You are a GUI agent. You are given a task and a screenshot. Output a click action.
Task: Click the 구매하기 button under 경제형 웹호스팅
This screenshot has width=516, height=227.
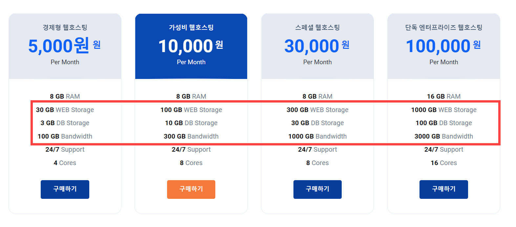pyautogui.click(x=65, y=189)
